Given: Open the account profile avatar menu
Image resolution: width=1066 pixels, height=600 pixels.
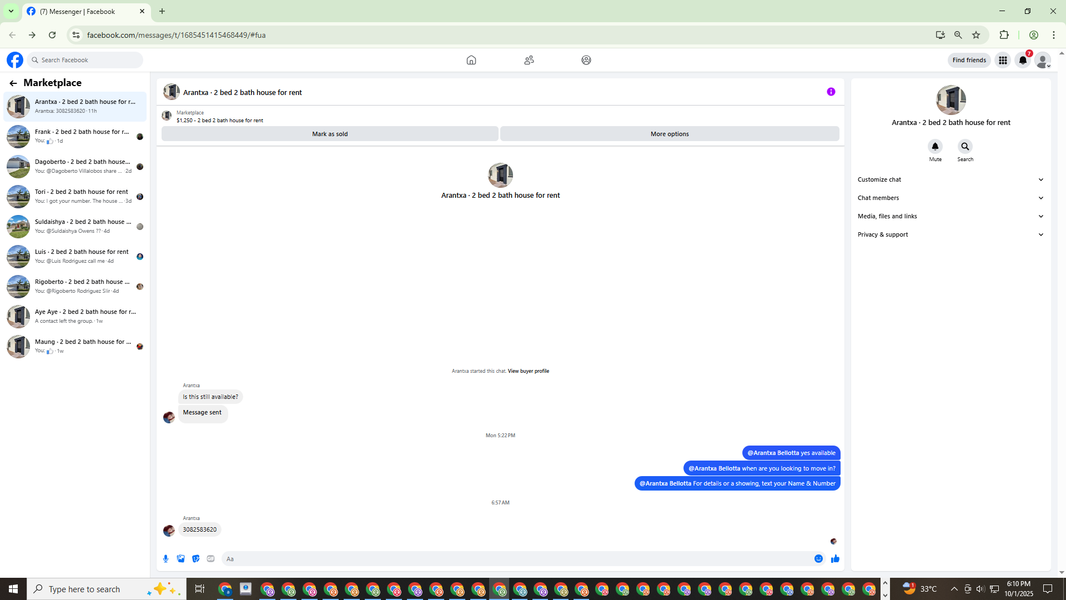Looking at the screenshot, I should tap(1043, 60).
